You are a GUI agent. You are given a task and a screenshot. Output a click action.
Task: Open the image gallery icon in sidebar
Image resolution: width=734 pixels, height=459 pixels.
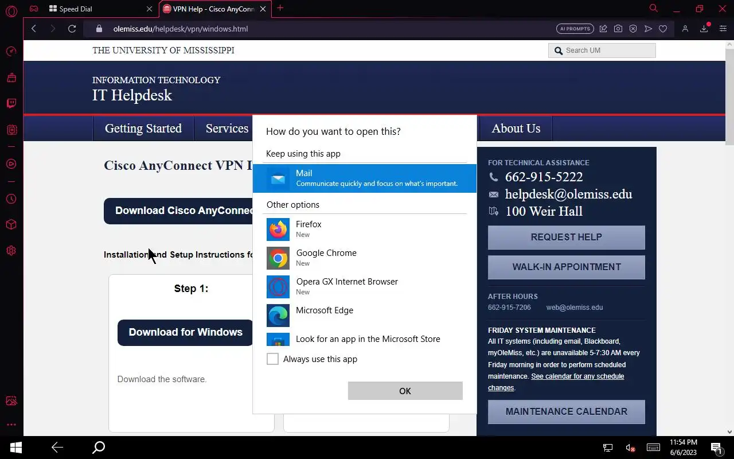[11, 400]
